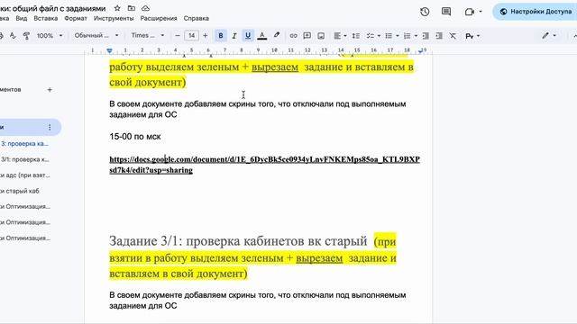Jump to '3/1: проверка к...' outline item

[x=24, y=159]
